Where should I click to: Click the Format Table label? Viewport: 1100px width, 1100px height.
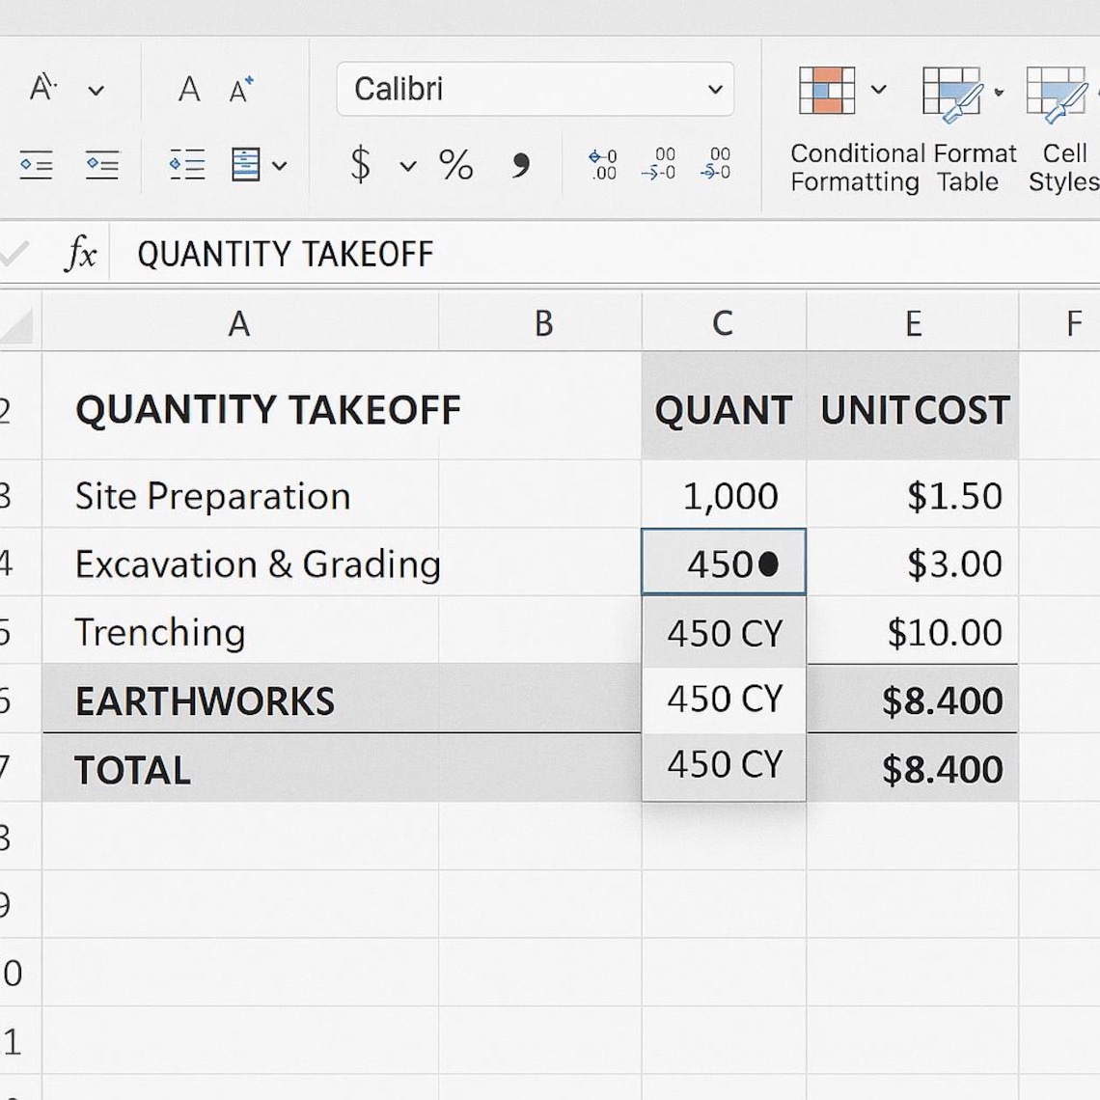(x=974, y=168)
